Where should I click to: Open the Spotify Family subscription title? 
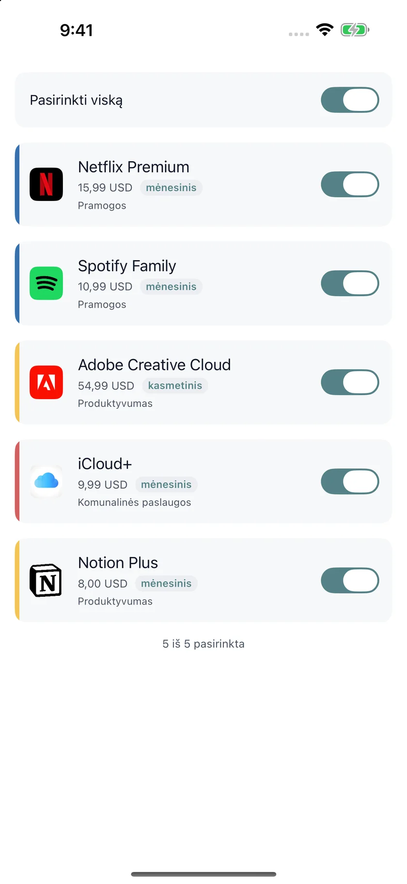click(127, 265)
